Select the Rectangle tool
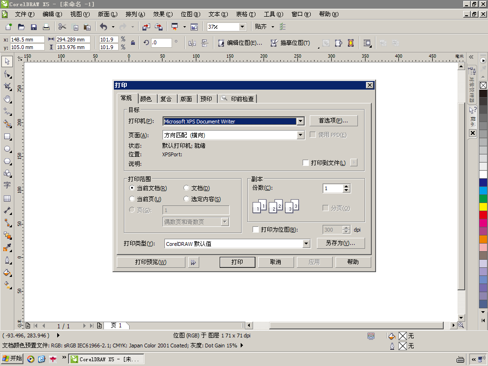This screenshot has height=366, width=488. 7,137
